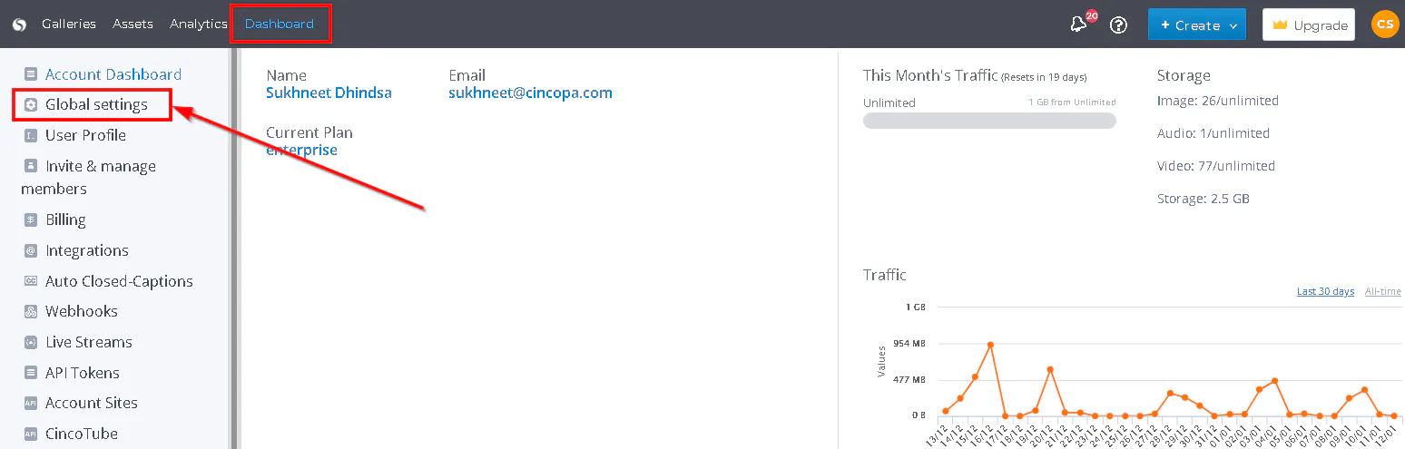
Task: Click the Auto Closed-Captions CC icon
Action: click(31, 281)
